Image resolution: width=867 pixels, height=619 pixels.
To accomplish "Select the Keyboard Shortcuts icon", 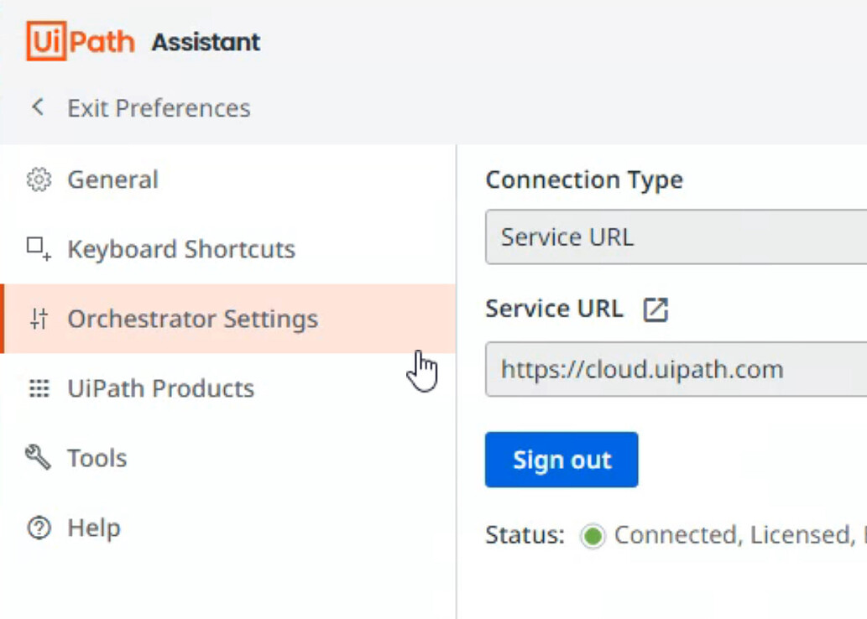I will (35, 248).
